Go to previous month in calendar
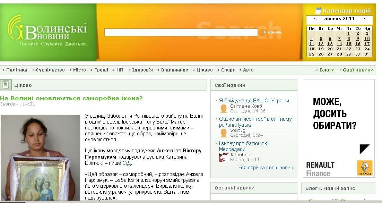Screen dimensions: 382x203 pos(315,19)
